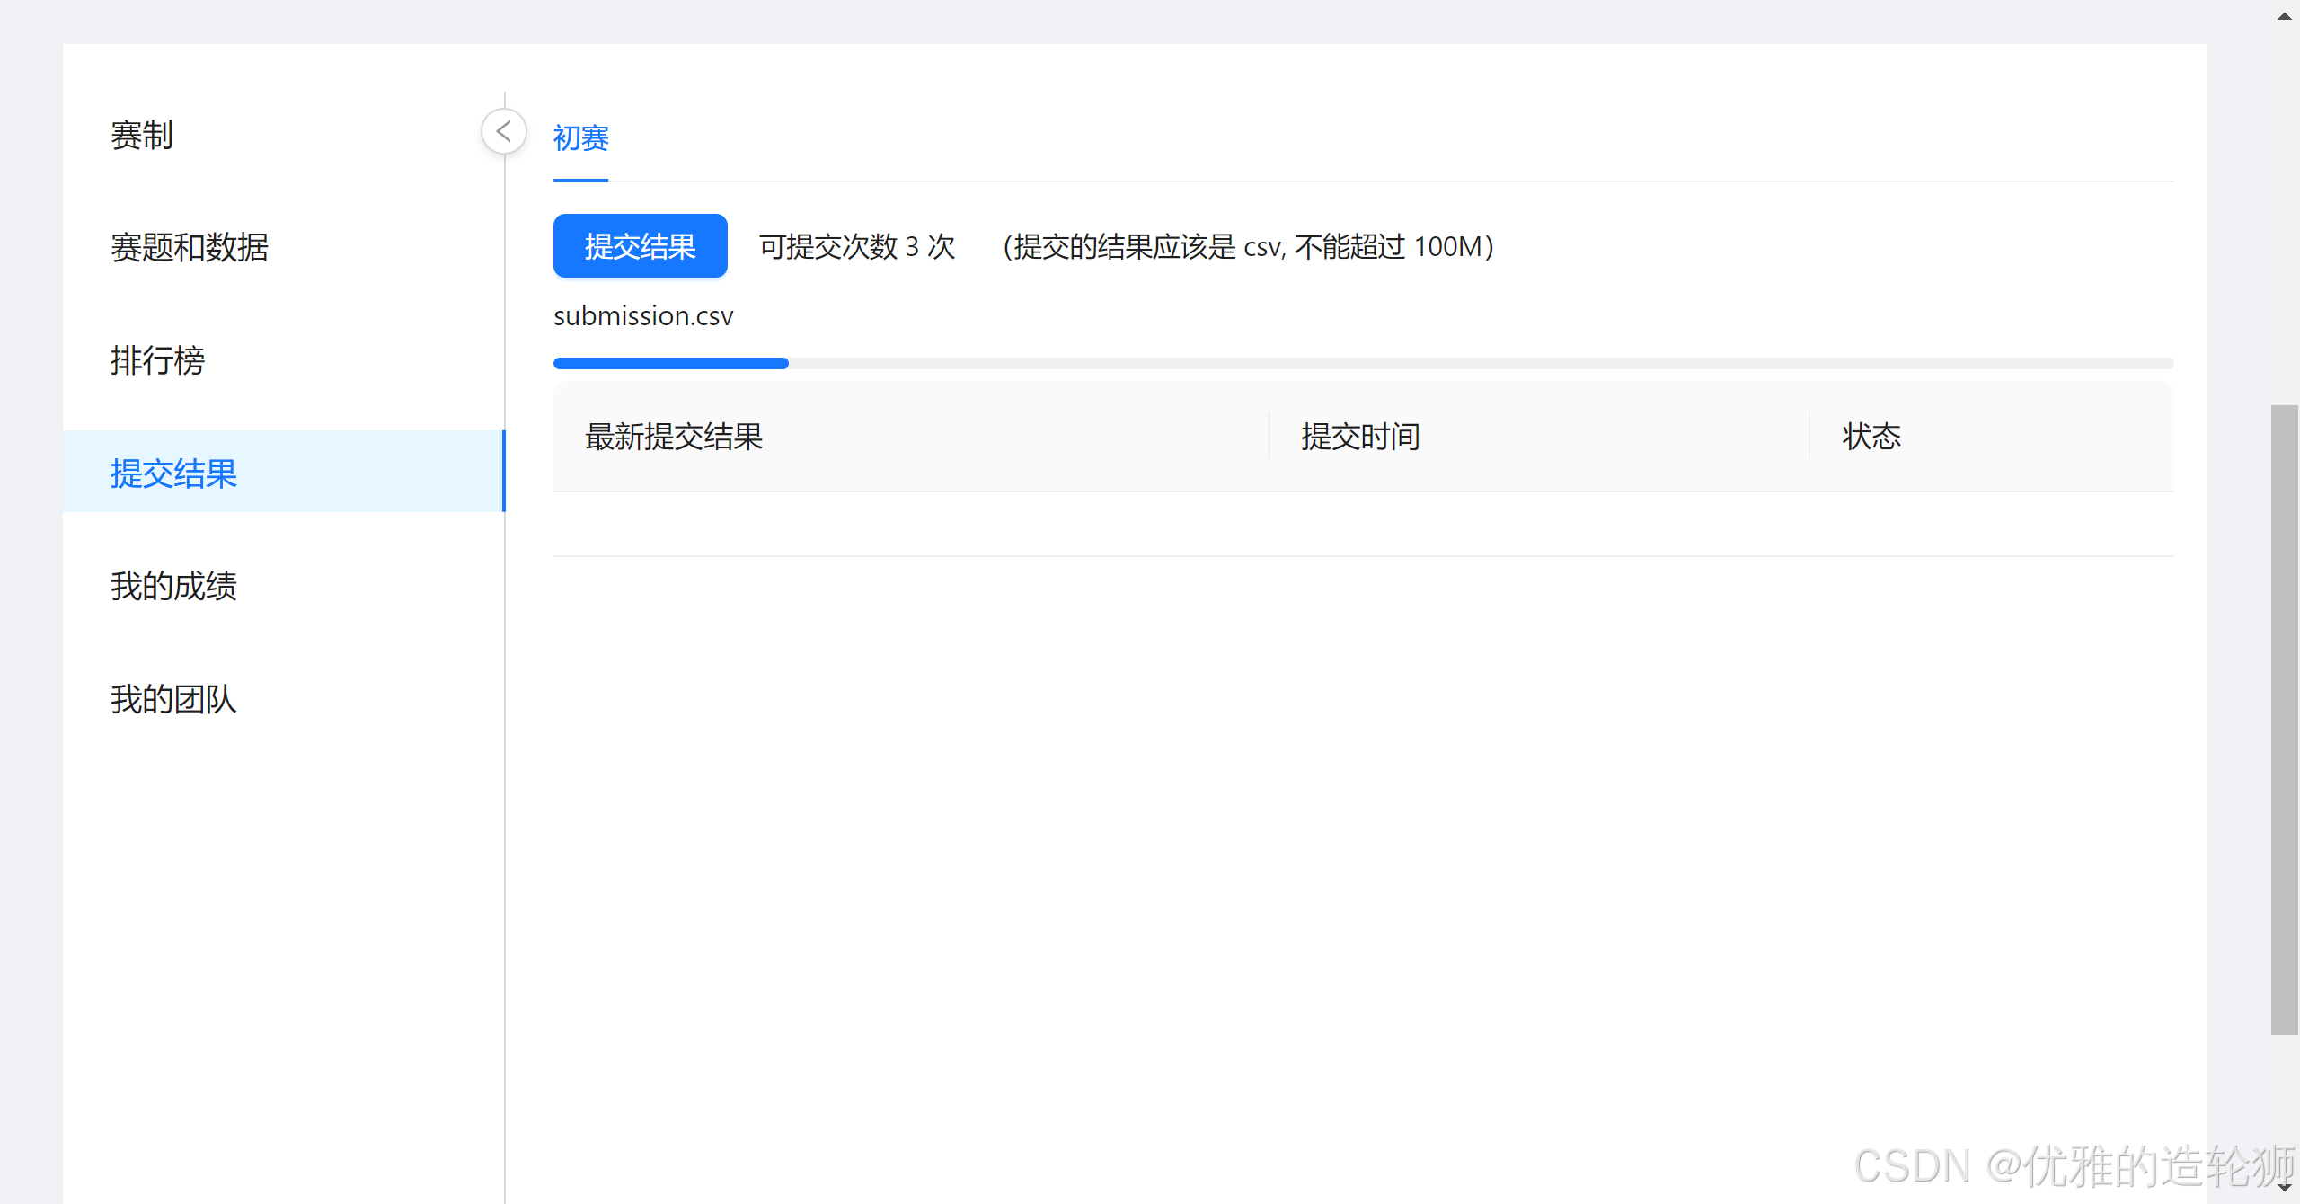The height and width of the screenshot is (1204, 2300).
Task: Open the 我的成绩 sidebar item
Action: point(173,587)
